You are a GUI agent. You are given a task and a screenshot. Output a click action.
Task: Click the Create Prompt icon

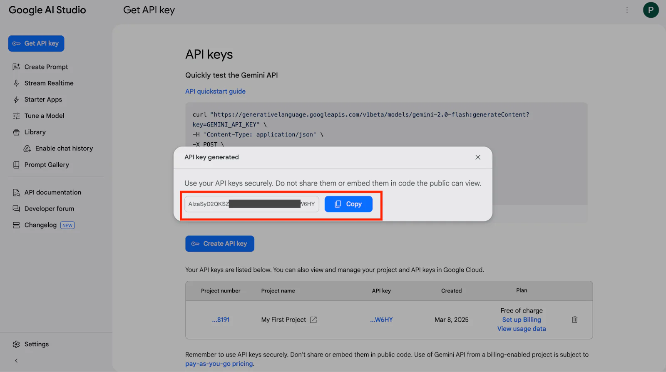point(16,67)
